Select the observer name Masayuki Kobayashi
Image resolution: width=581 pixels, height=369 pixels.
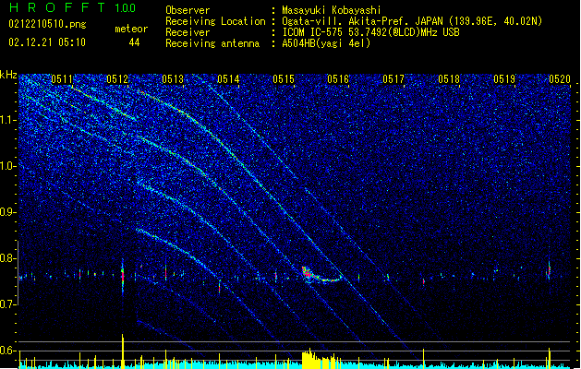pos(332,10)
